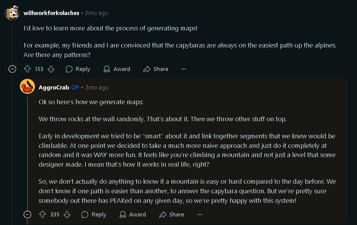Award AggroCrab's reply
This screenshot has width=357, height=225.
[132, 214]
